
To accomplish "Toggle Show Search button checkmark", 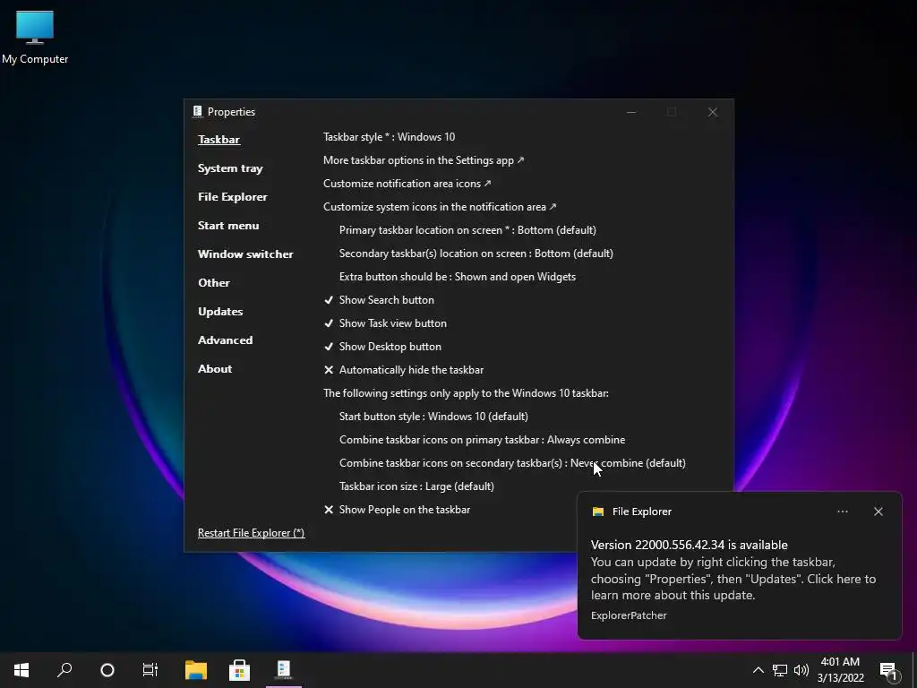I will click(379, 300).
